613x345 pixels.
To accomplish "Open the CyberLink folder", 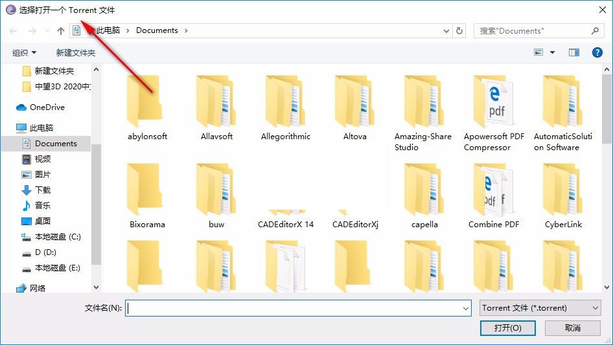I will point(563,195).
